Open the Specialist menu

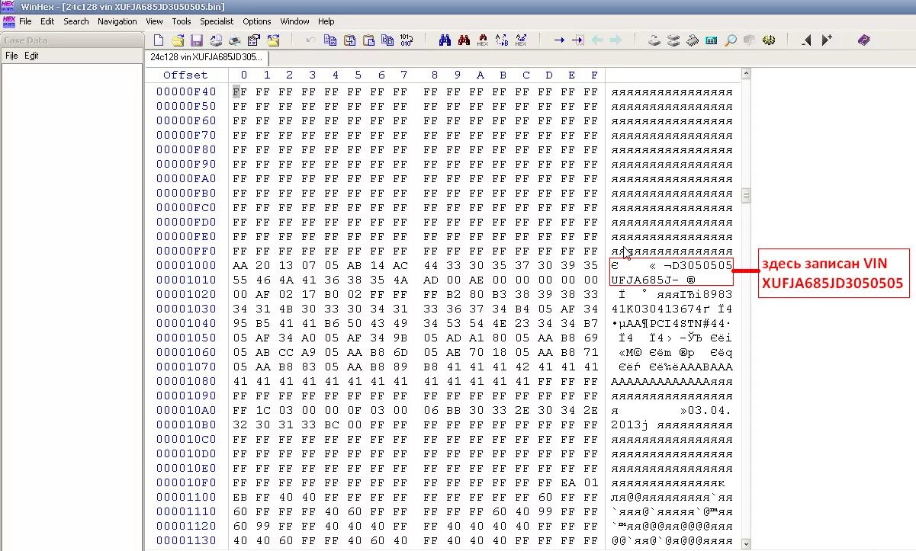[x=217, y=21]
